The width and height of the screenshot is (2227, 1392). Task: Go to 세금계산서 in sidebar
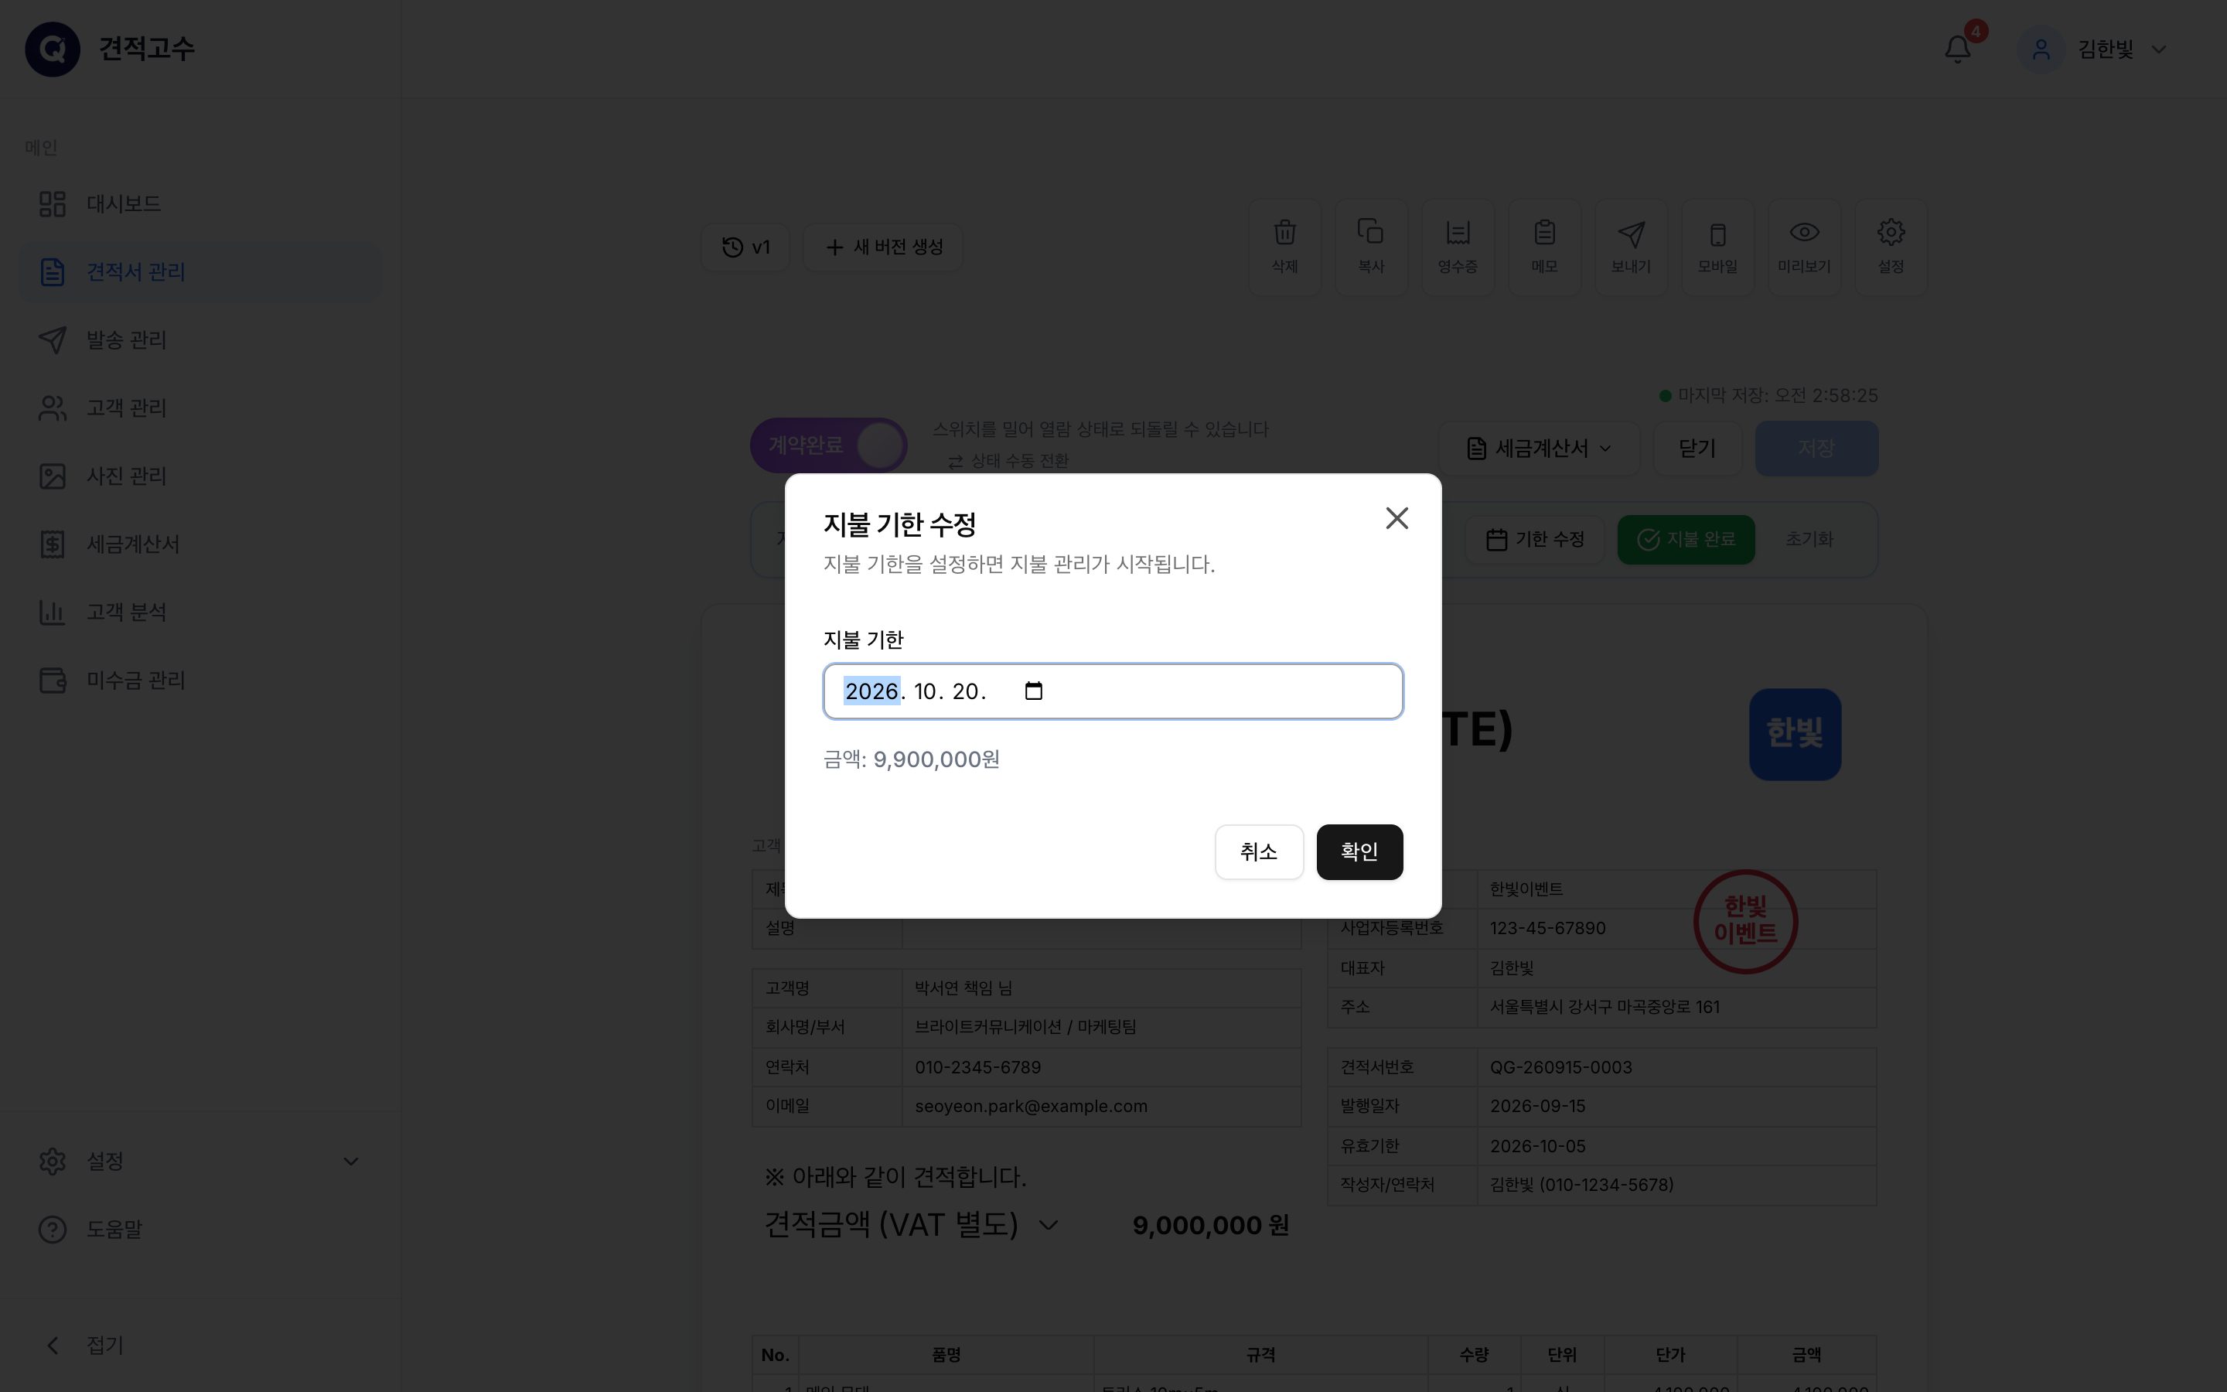tap(200, 544)
